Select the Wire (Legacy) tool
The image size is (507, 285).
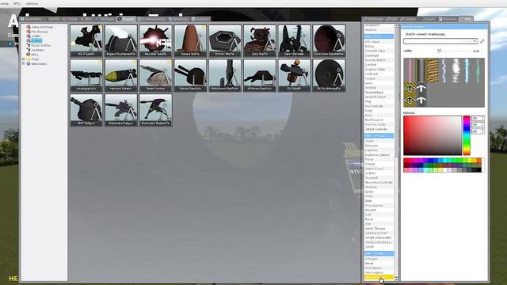[379, 272]
